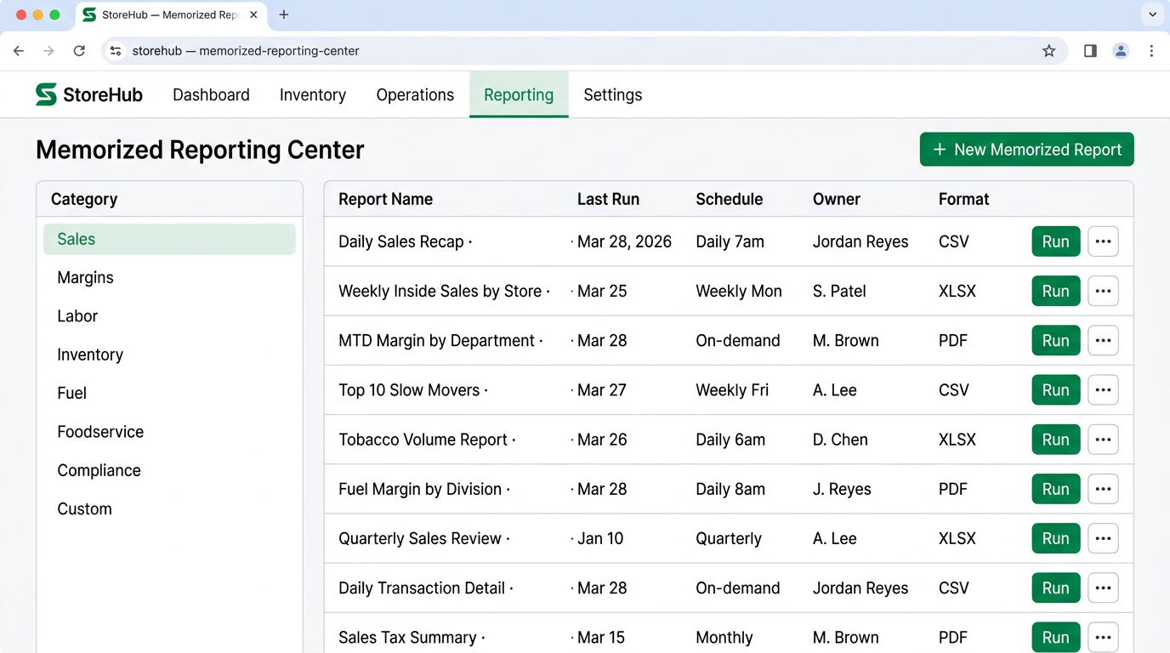Image resolution: width=1170 pixels, height=653 pixels.
Task: Run the Tobacco Volume Report
Action: (1056, 440)
